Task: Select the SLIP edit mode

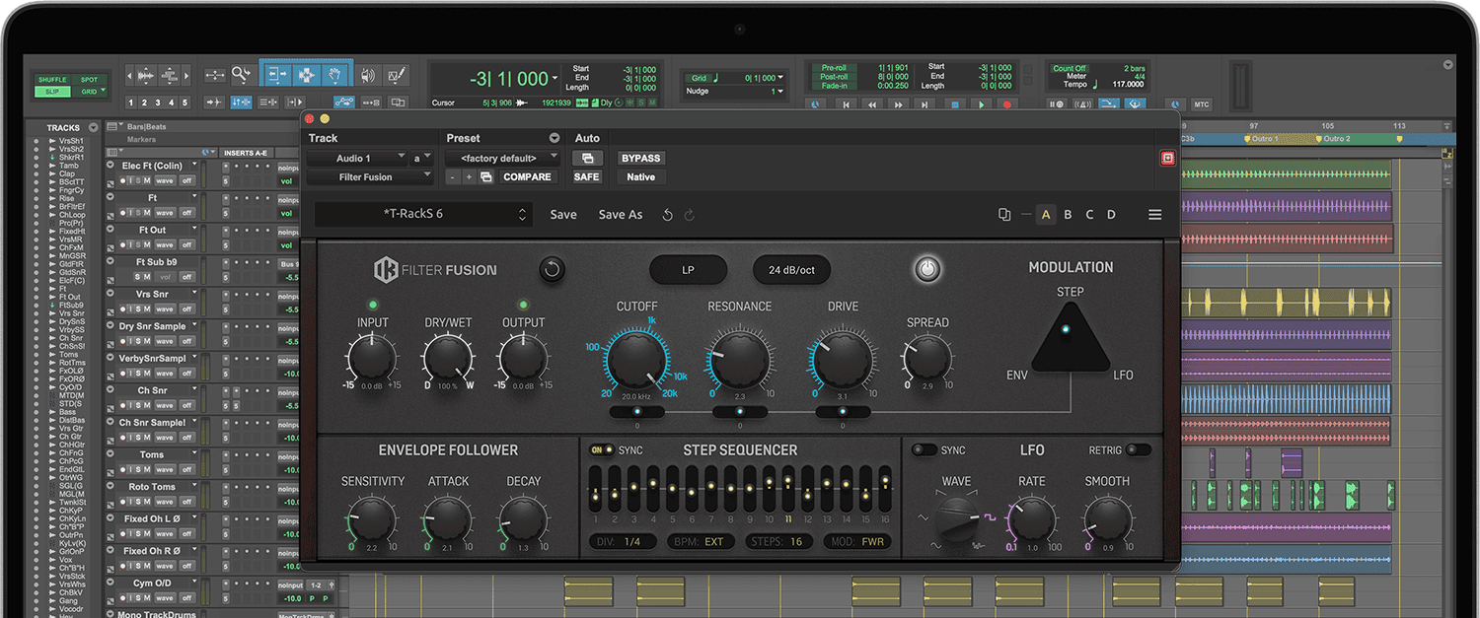Action: tap(51, 92)
